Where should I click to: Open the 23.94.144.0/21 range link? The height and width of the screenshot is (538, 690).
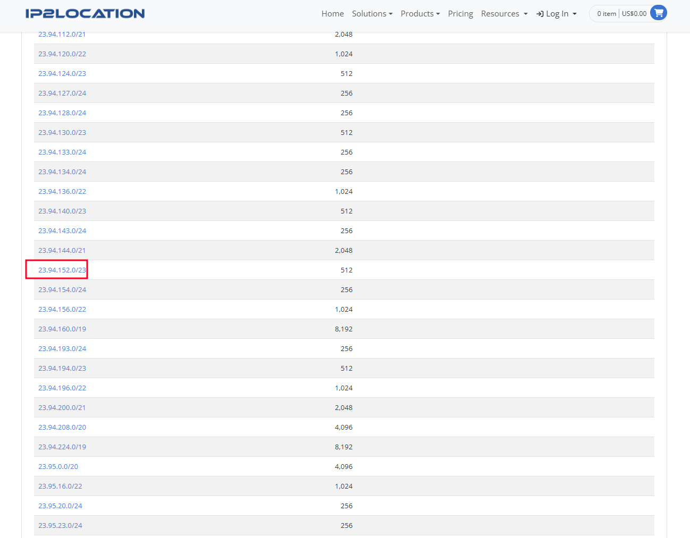point(62,250)
